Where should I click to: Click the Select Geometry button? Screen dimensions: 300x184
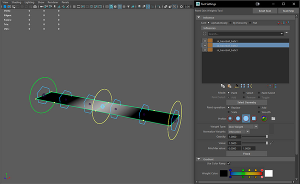coord(246,102)
